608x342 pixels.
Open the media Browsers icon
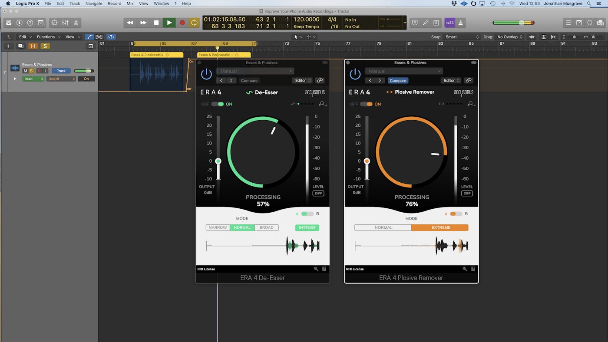click(x=600, y=23)
